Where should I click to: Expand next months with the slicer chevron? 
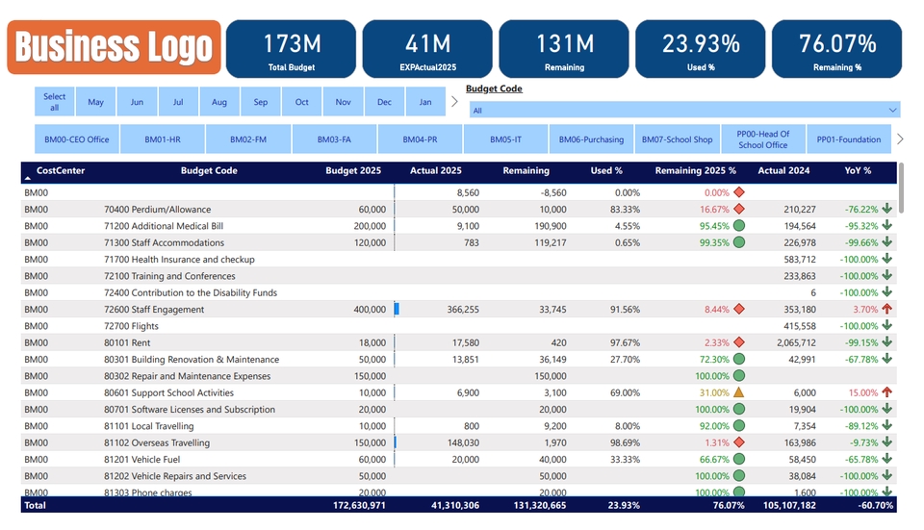coord(454,102)
